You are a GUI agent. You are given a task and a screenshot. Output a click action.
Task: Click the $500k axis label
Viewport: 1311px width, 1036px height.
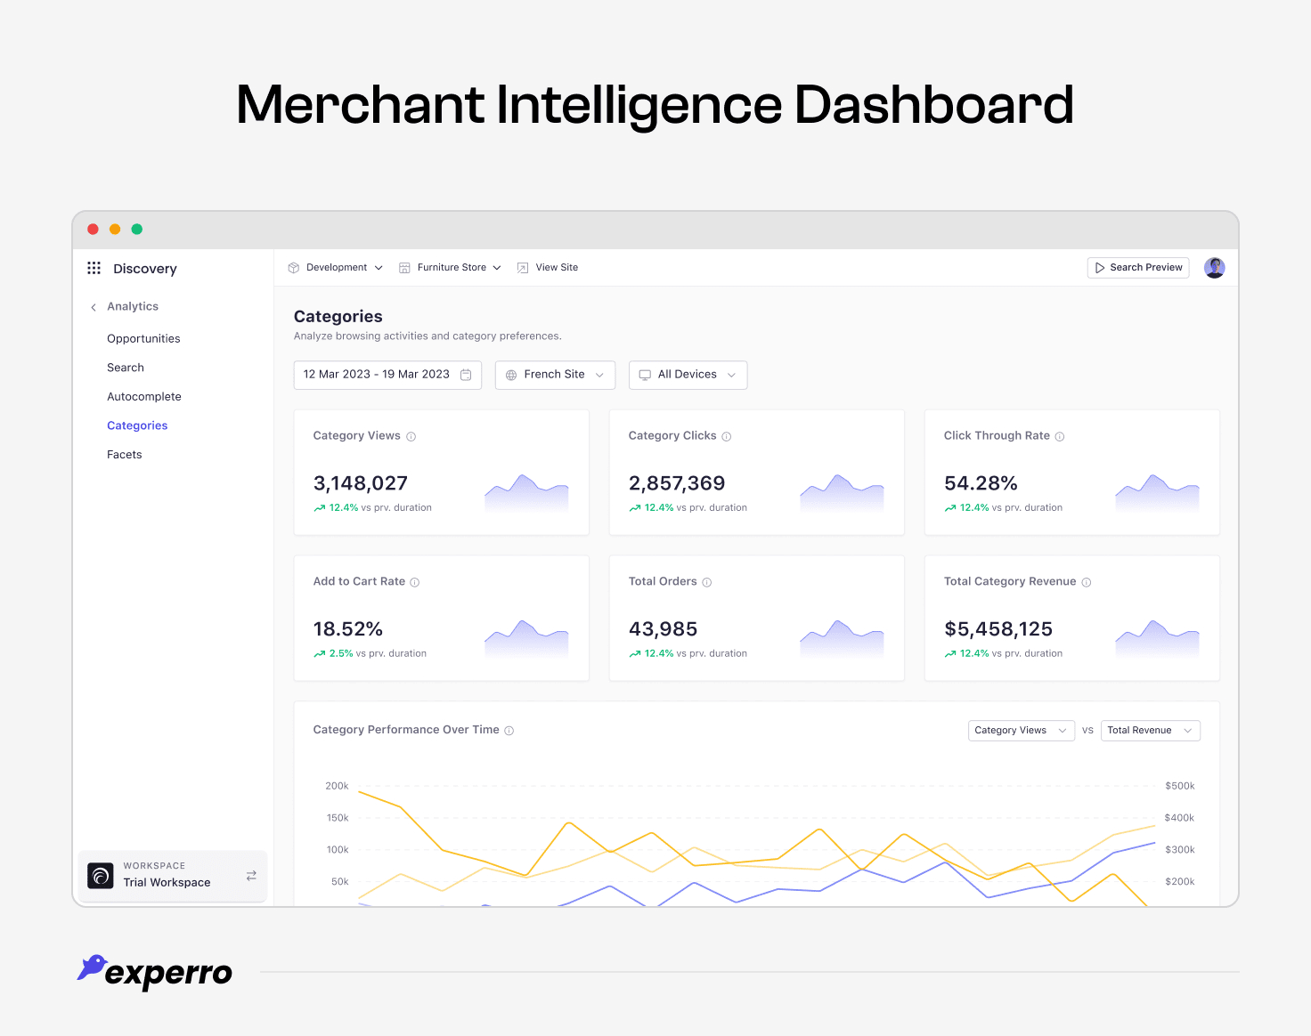point(1180,786)
